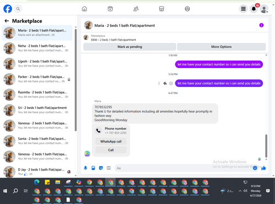Click the Facebook search magnifier icon
The width and height of the screenshot is (275, 204).
18,9
